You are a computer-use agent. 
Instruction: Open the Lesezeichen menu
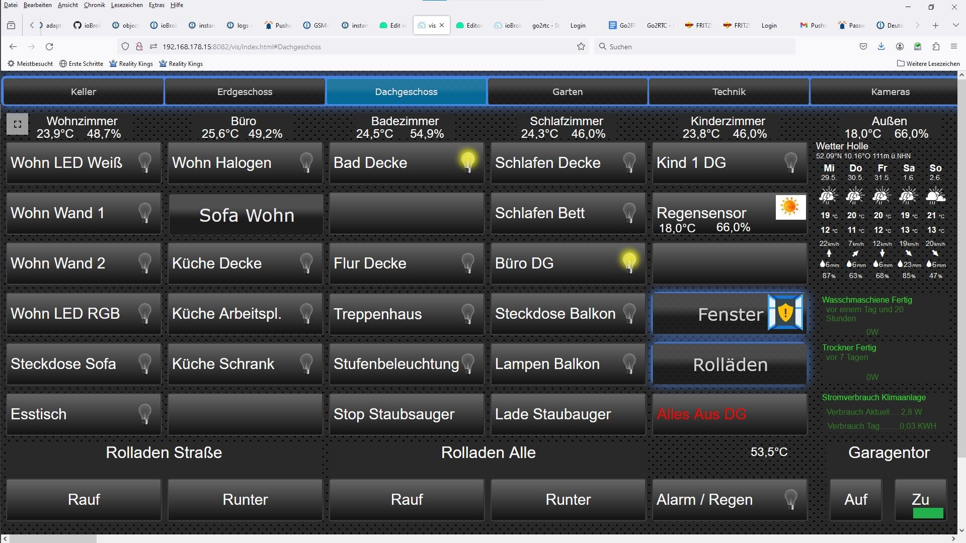tap(127, 5)
